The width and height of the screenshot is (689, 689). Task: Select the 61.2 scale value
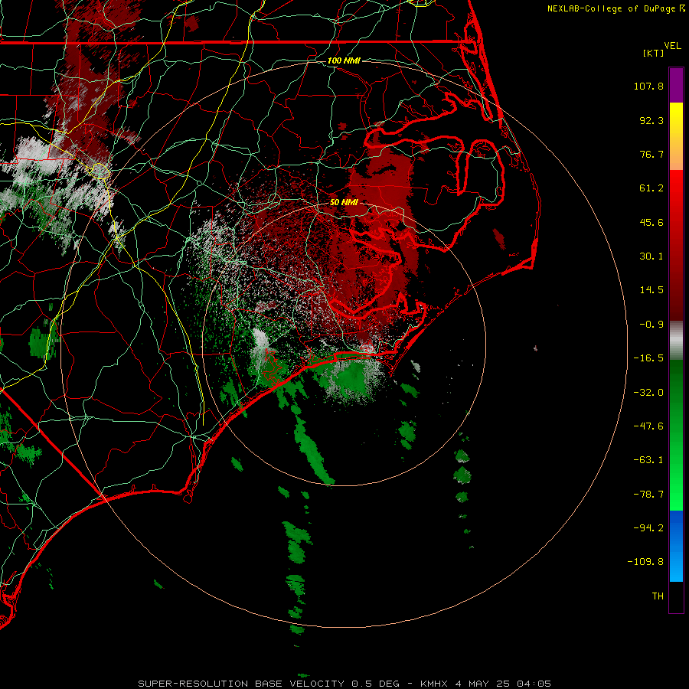[x=651, y=188]
